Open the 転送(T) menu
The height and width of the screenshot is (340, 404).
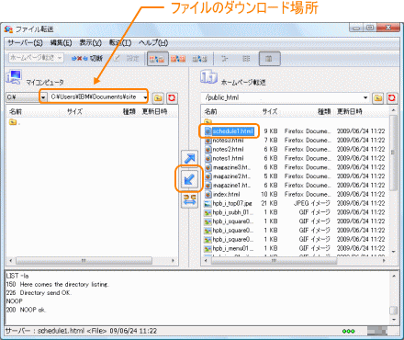[120, 42]
